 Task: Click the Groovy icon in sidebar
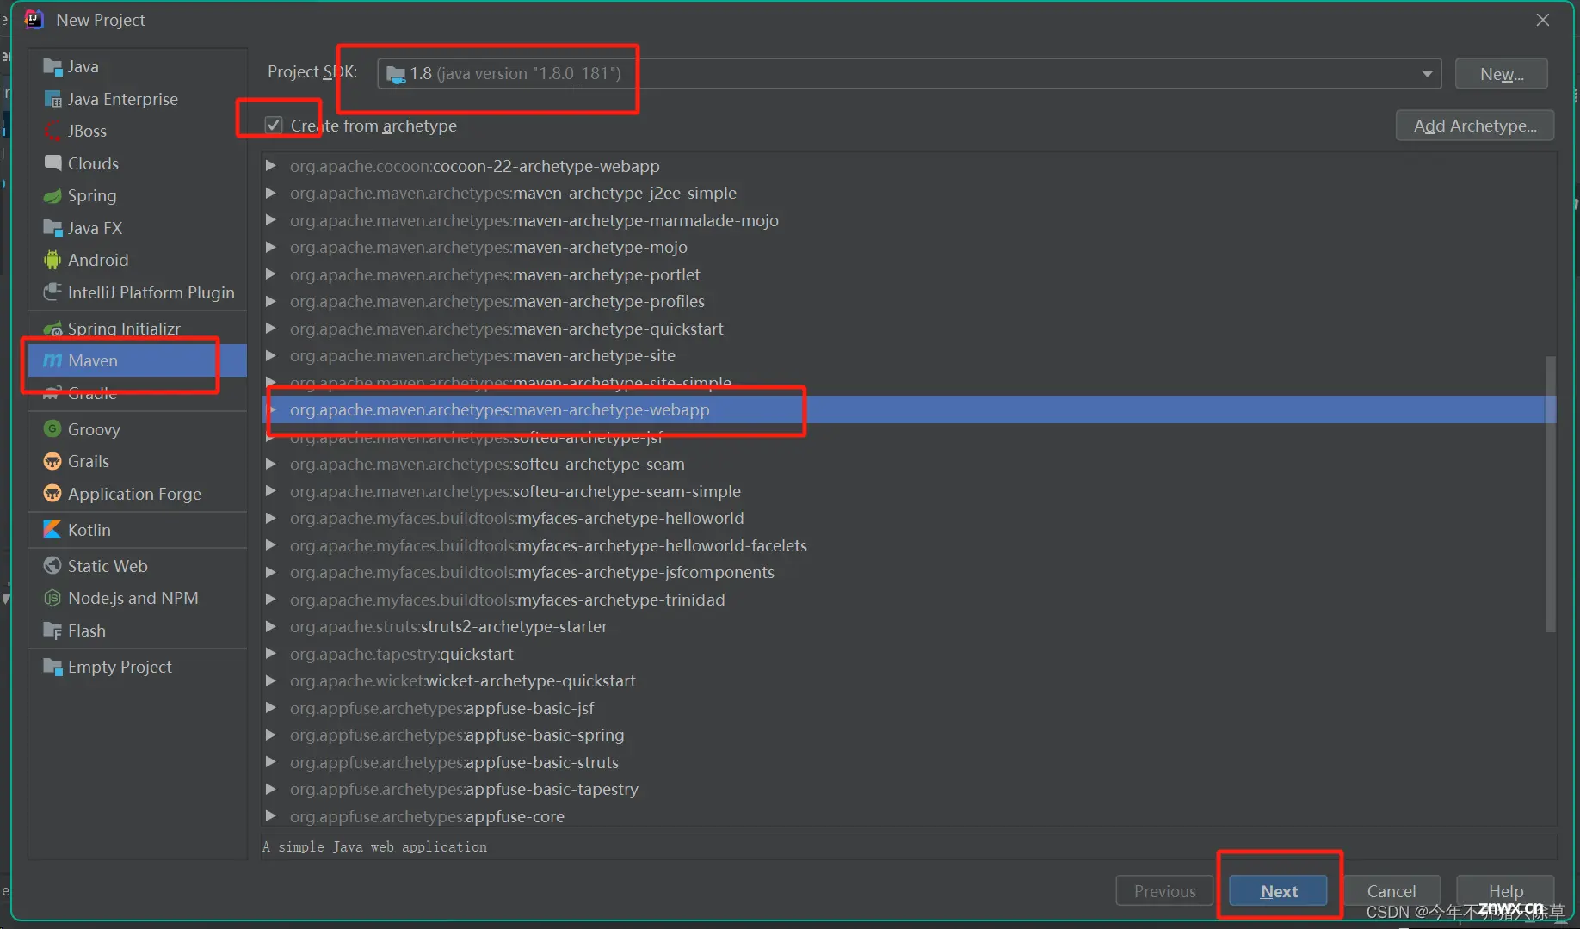[52, 428]
